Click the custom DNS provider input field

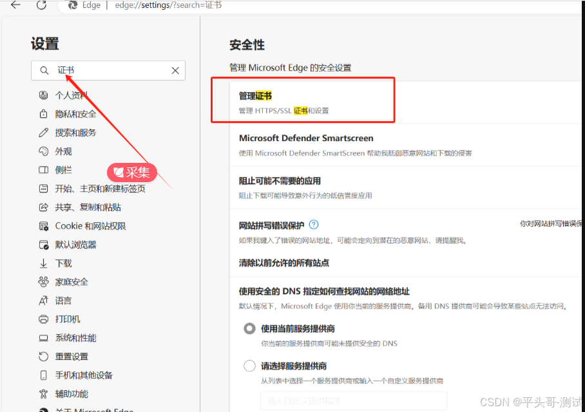click(x=353, y=401)
